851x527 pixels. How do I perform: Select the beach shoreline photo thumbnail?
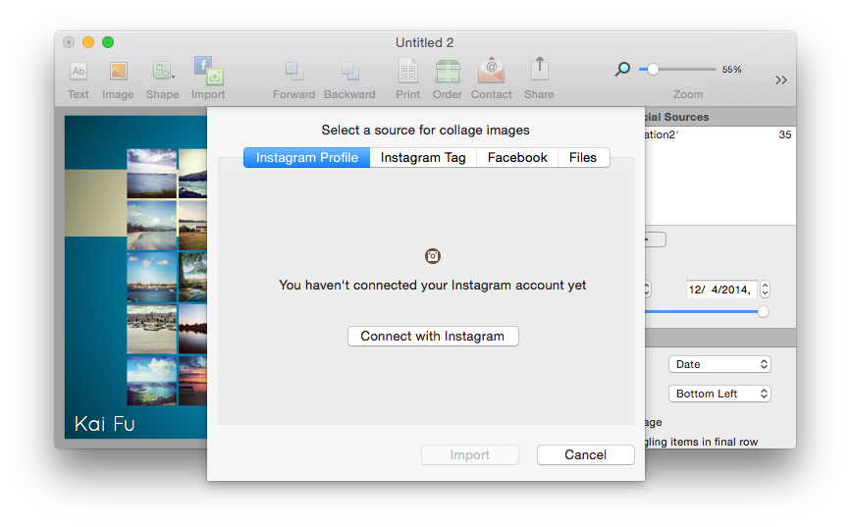151,226
